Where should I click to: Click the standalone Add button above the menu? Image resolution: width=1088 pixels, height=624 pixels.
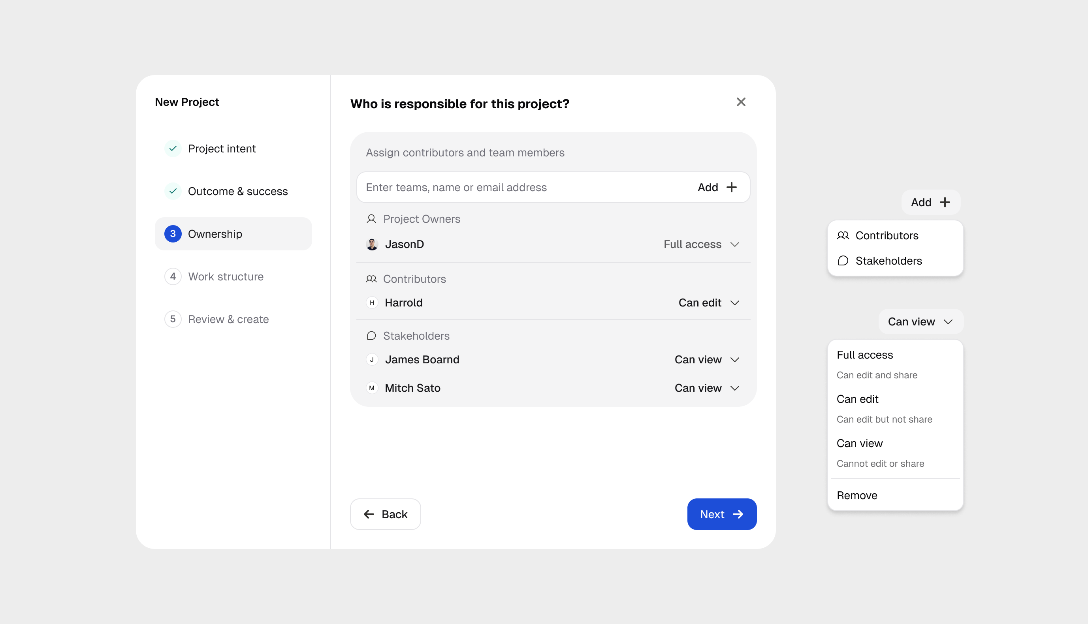930,202
